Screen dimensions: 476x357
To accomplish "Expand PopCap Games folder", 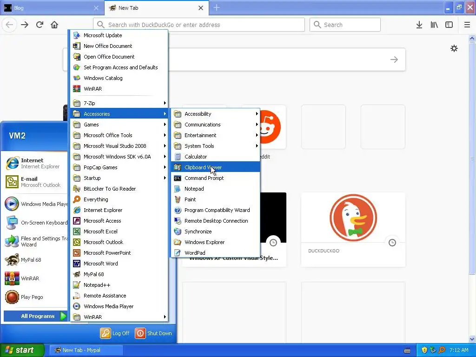I will pos(119,167).
